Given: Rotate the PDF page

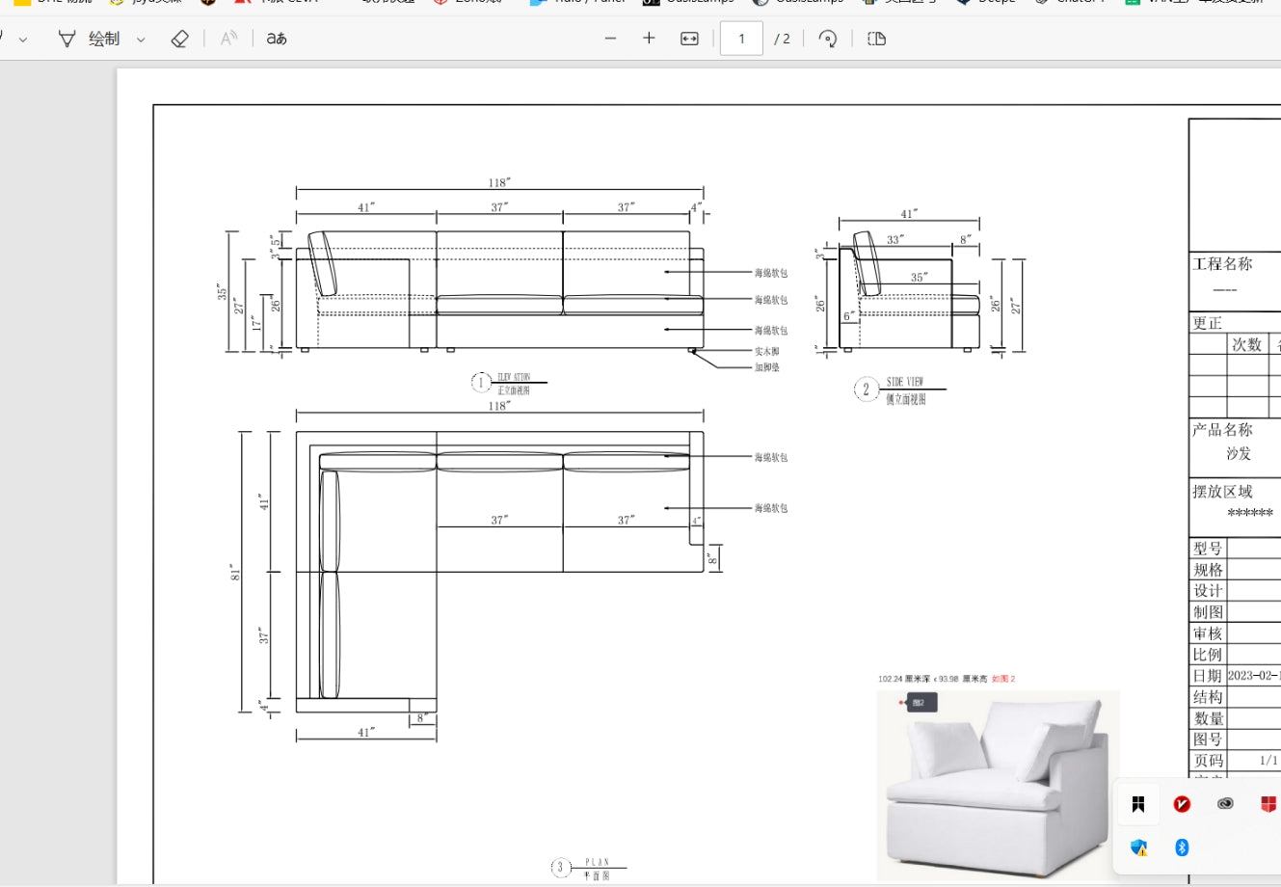Looking at the screenshot, I should 828,39.
